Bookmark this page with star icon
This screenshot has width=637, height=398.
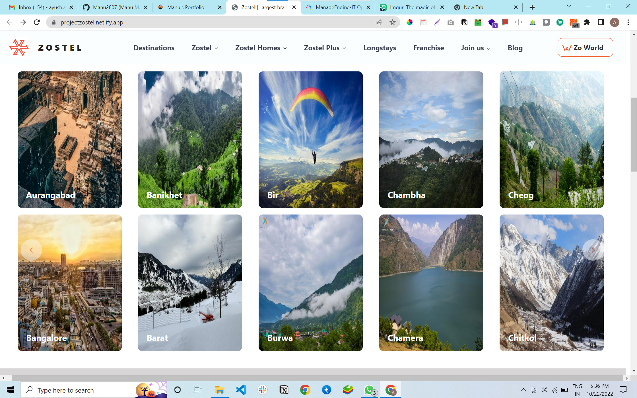tap(393, 22)
